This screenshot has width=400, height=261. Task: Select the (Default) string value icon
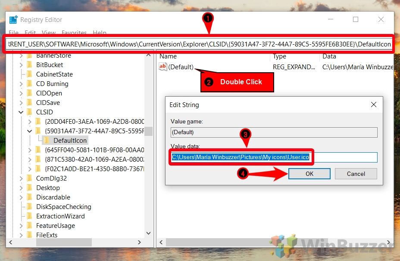tap(163, 67)
